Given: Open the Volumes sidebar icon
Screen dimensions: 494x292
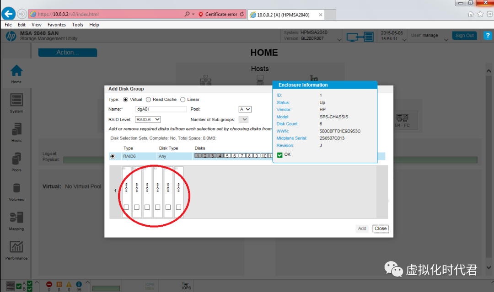Looking at the screenshot, I should point(16,188).
